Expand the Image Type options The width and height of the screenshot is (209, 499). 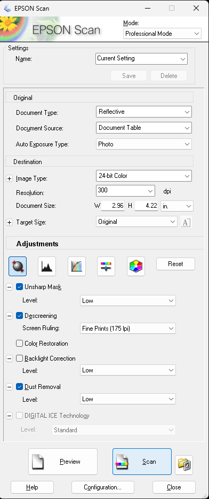click(9, 179)
